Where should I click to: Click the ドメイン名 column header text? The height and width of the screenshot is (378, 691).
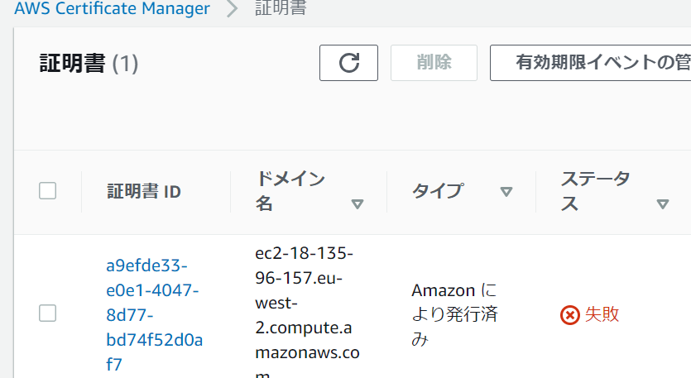point(290,191)
